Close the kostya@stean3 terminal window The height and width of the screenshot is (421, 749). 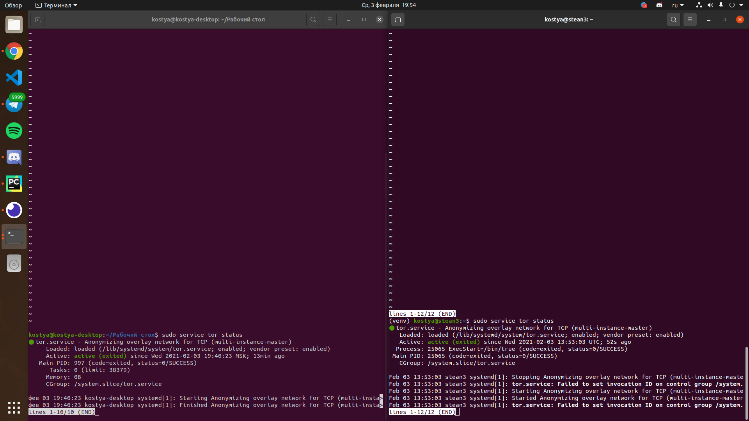(x=740, y=19)
